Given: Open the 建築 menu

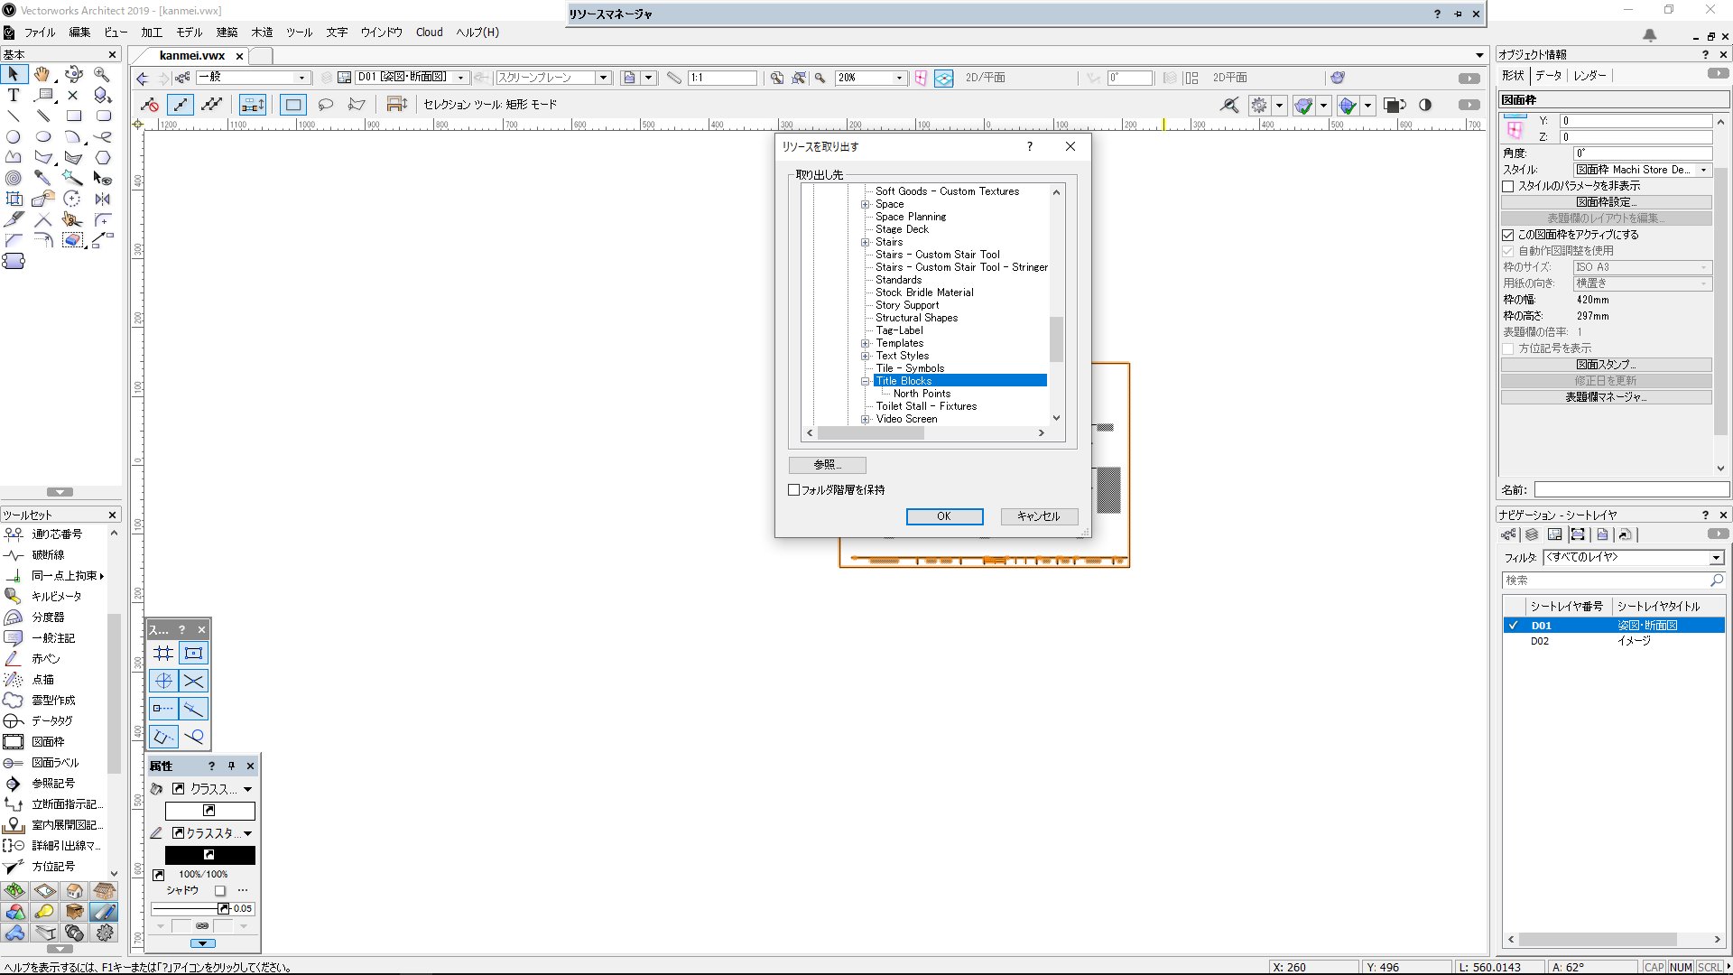Looking at the screenshot, I should pos(227,32).
